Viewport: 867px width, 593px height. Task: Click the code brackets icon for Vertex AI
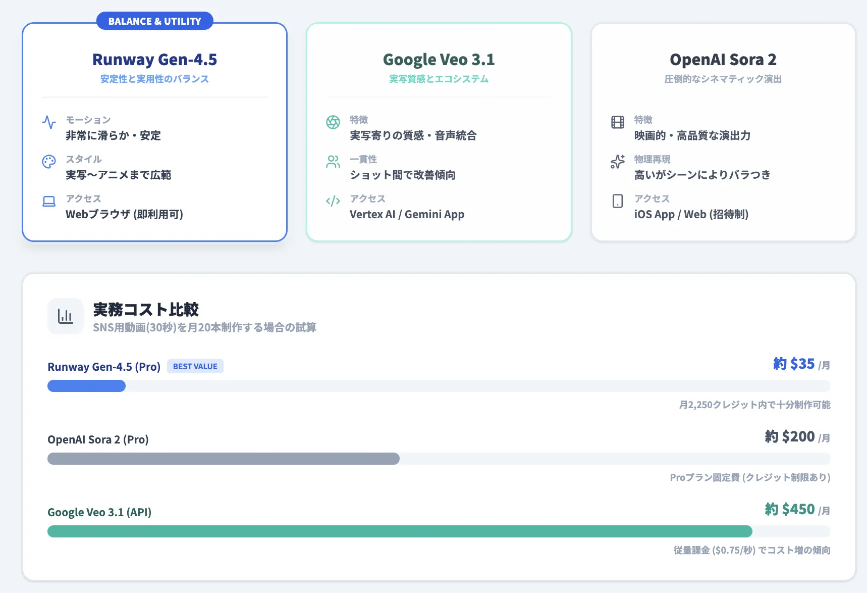[333, 201]
